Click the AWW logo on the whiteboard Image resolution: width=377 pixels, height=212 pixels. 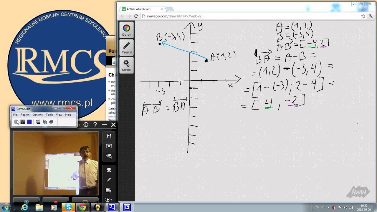pos(358,192)
